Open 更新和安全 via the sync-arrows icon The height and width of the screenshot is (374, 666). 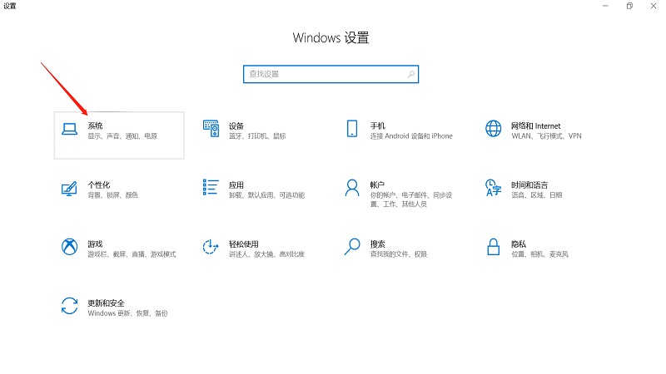(x=69, y=306)
